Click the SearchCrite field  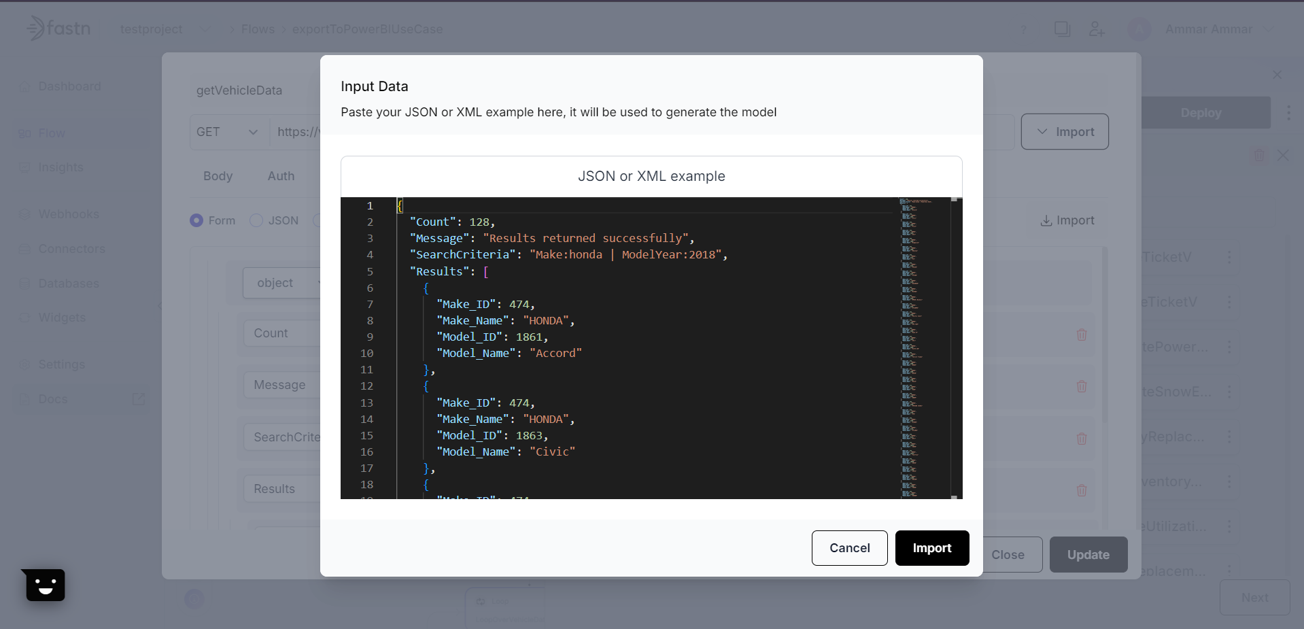point(281,437)
